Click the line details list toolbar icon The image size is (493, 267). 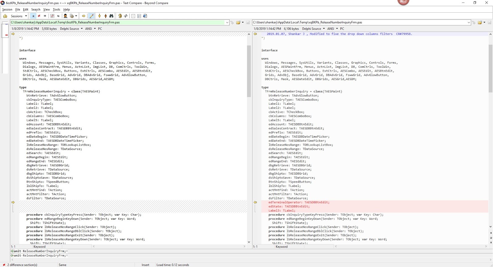tap(139, 16)
